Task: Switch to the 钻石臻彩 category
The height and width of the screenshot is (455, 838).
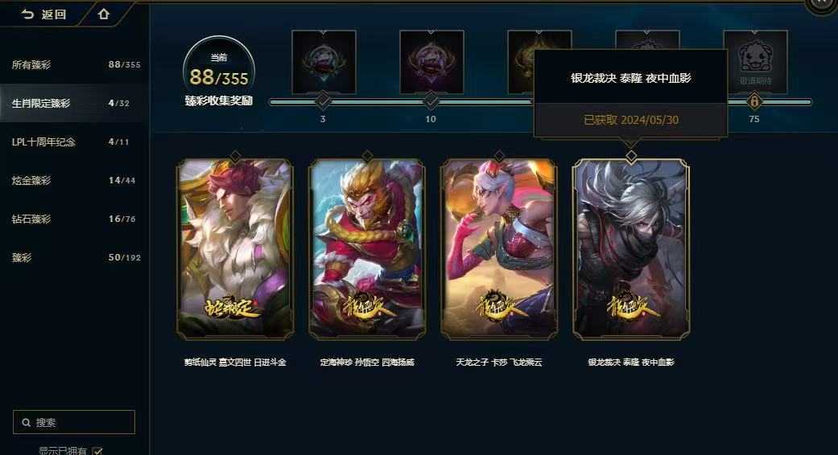Action: coord(75,219)
